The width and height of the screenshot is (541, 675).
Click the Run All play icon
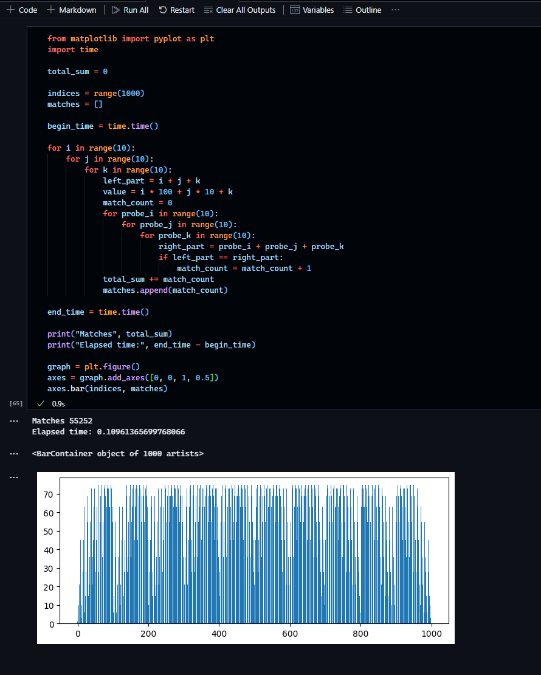coord(116,10)
